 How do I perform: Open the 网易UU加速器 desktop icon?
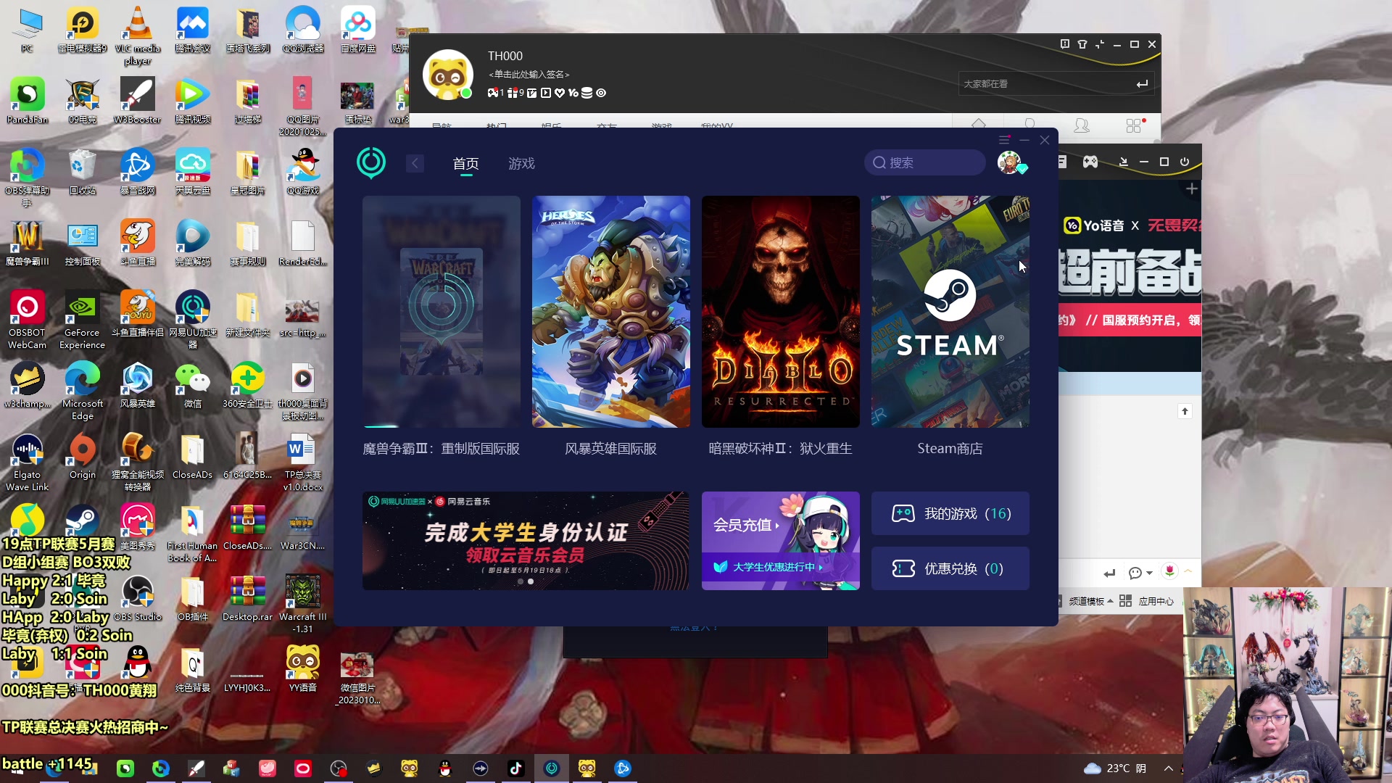point(193,320)
